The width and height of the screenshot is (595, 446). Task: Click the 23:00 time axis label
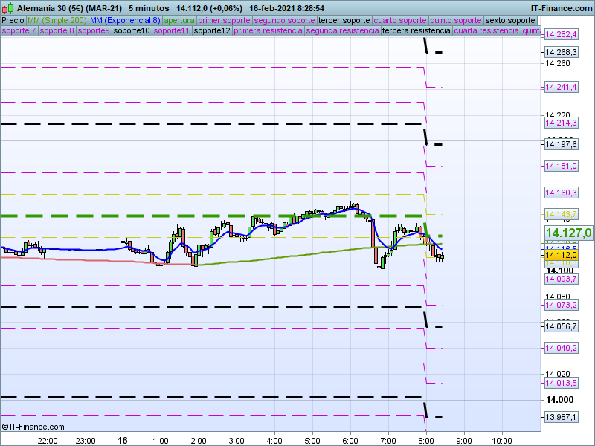pos(86,441)
